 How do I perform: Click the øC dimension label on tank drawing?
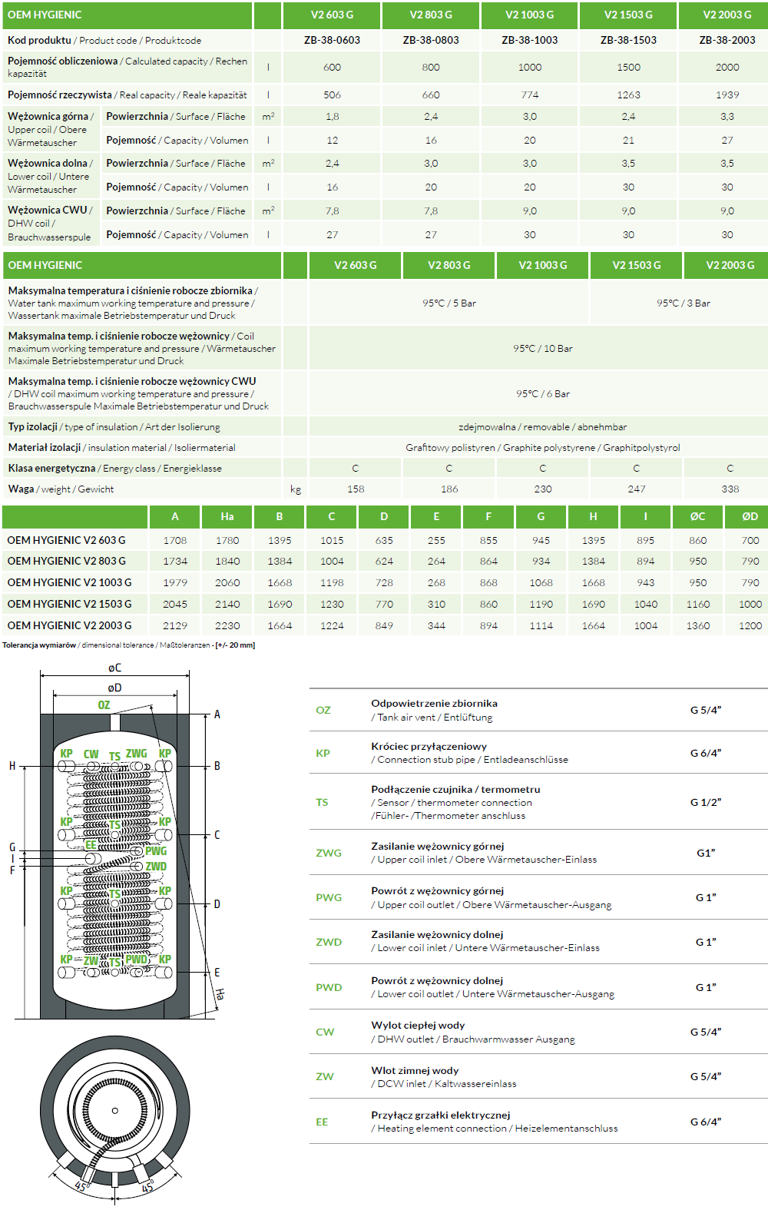pos(114,668)
